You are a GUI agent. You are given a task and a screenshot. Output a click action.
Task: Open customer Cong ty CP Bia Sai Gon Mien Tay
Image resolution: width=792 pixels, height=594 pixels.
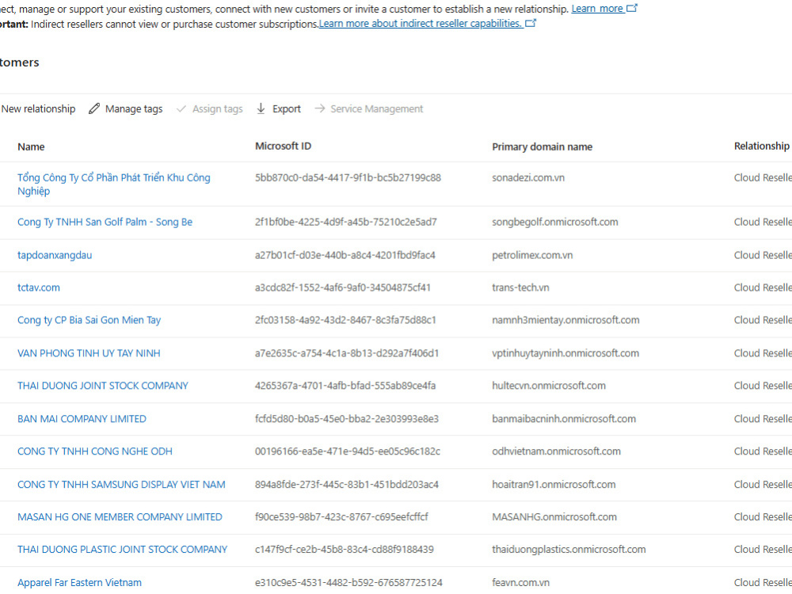coord(89,320)
